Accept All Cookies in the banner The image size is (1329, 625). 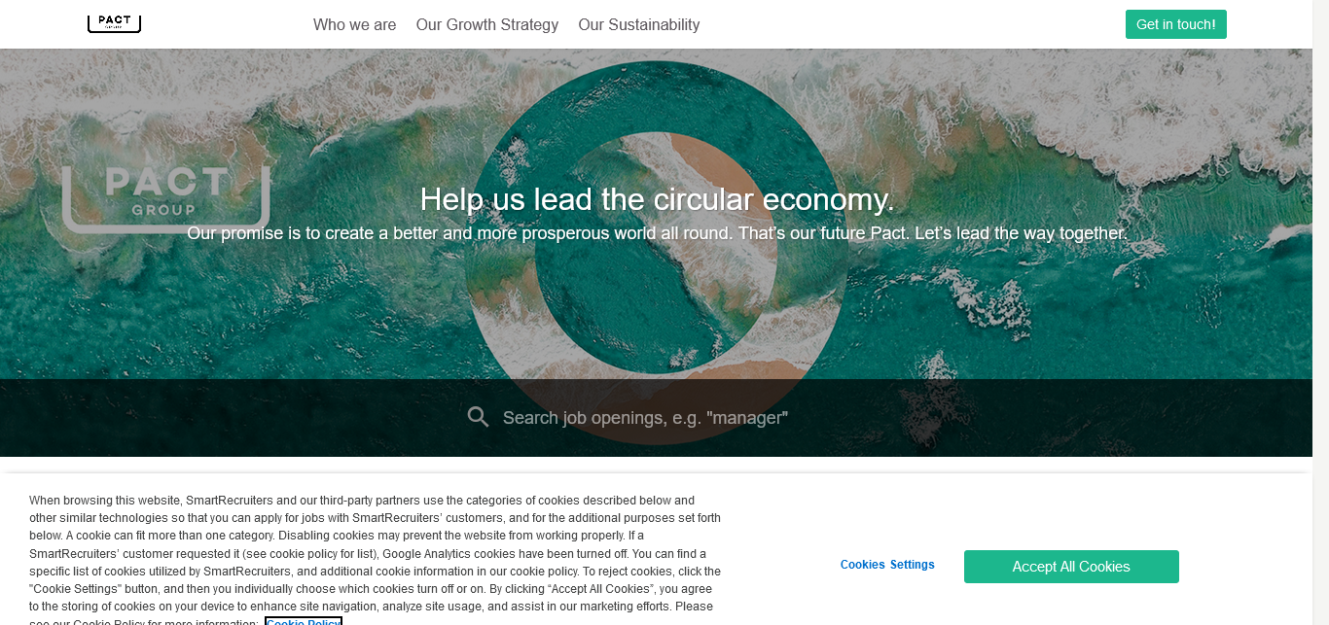coord(1071,567)
